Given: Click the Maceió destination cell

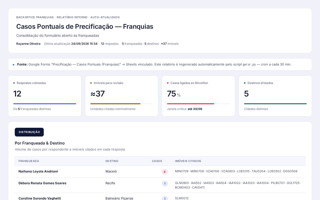Looking at the screenshot, I should (111, 171).
